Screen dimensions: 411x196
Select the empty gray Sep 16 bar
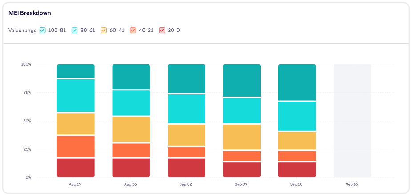[x=353, y=121]
